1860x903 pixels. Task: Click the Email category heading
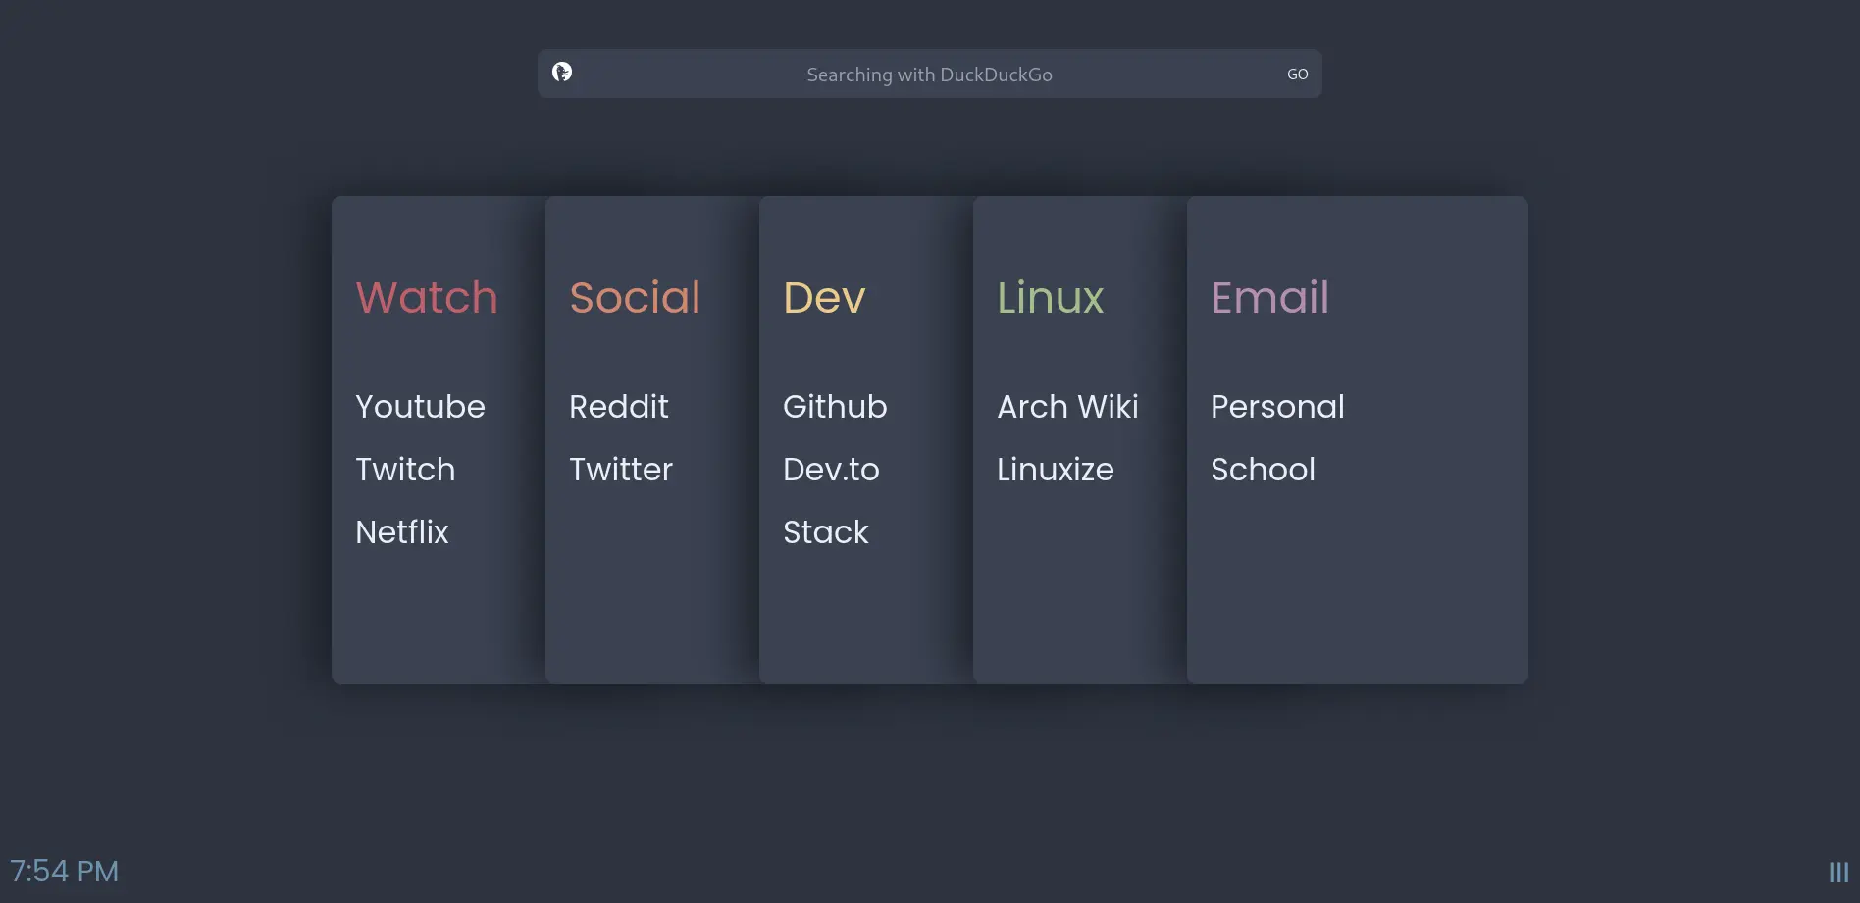(1269, 297)
